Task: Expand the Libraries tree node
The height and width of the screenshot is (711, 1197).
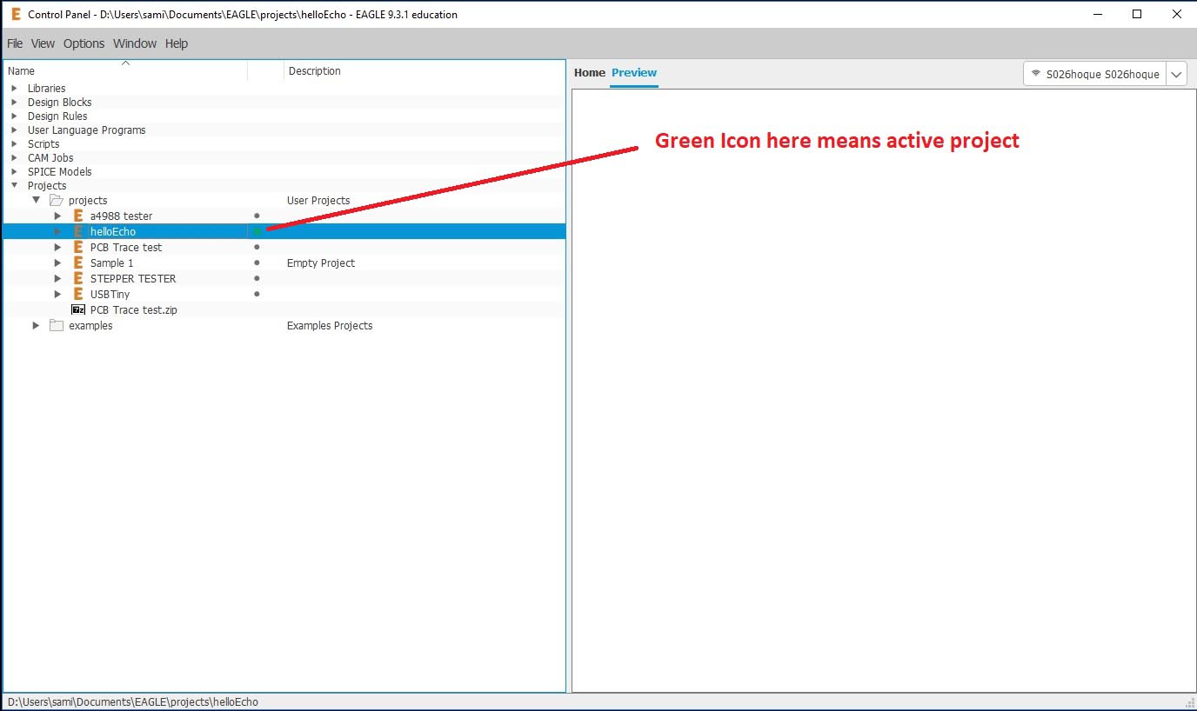Action: click(14, 88)
